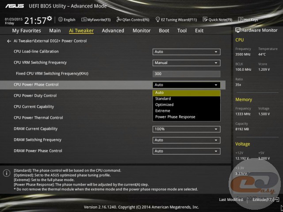The height and width of the screenshot is (212, 283).
Task: Open DRAM Power Phase Control dropdown
Action: coord(187,151)
